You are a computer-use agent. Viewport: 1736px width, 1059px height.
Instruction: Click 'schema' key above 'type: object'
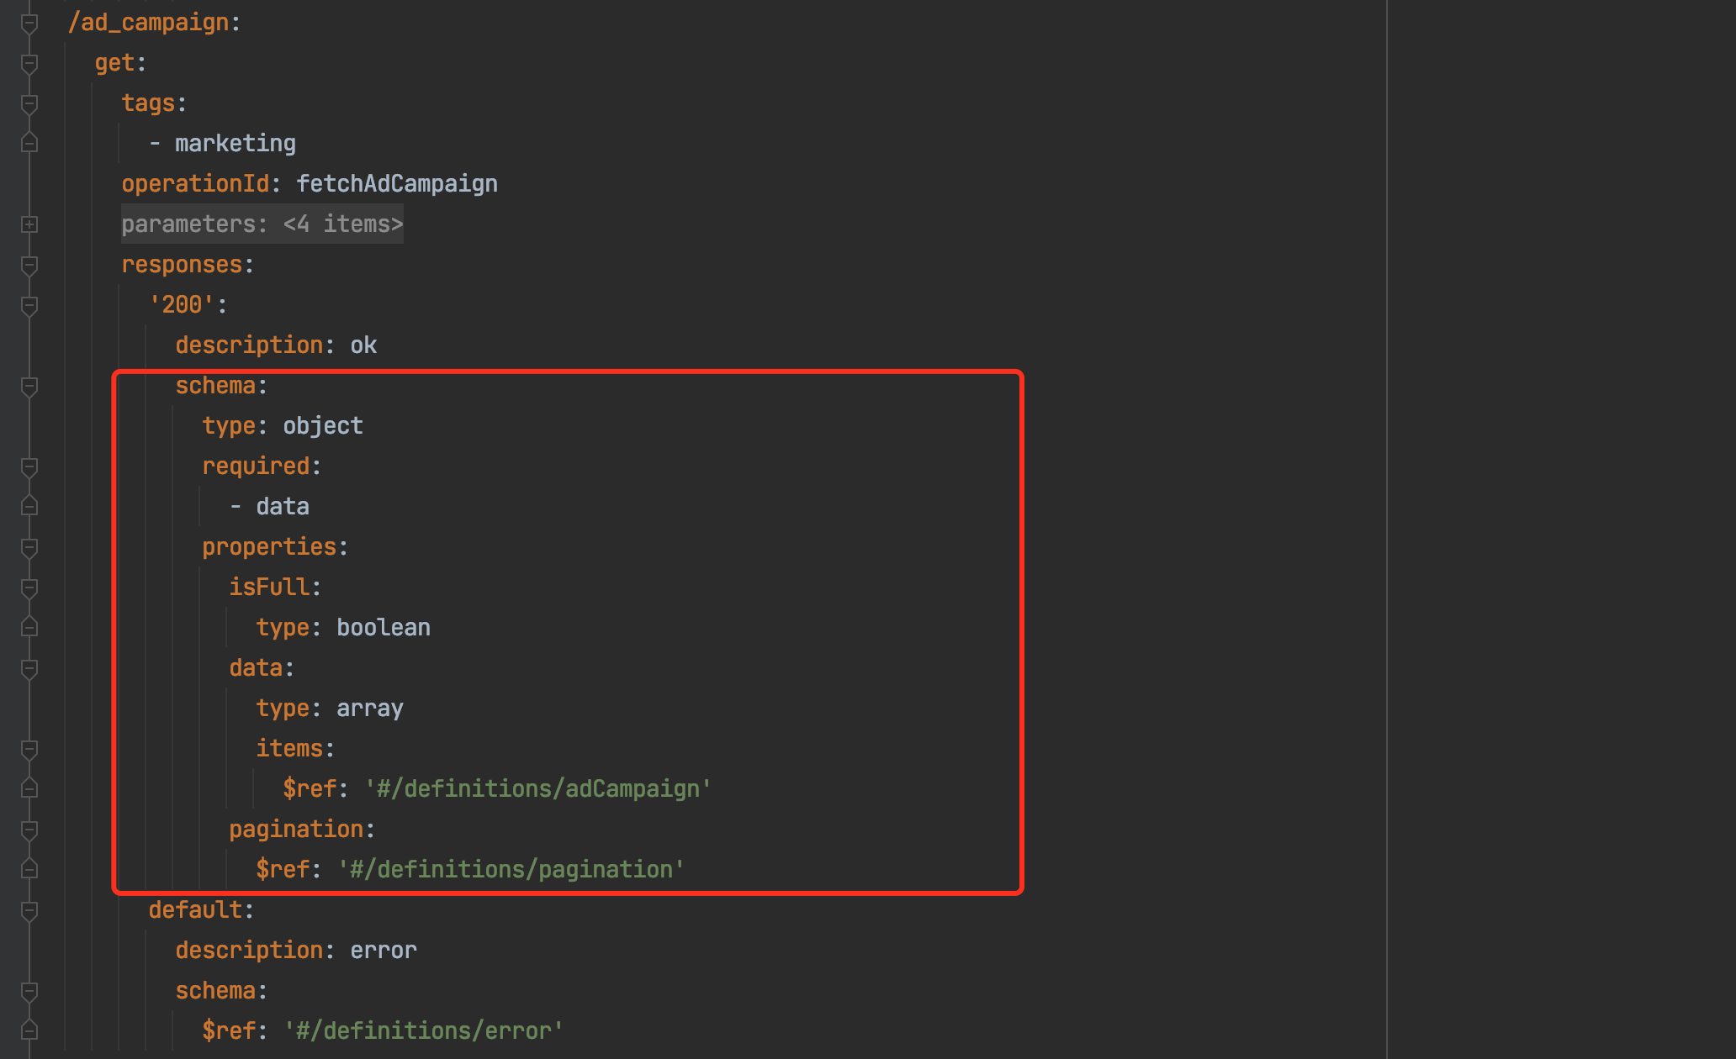[x=215, y=386]
